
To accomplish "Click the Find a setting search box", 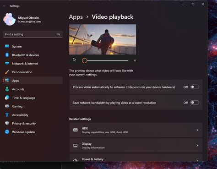I will coord(33,34).
